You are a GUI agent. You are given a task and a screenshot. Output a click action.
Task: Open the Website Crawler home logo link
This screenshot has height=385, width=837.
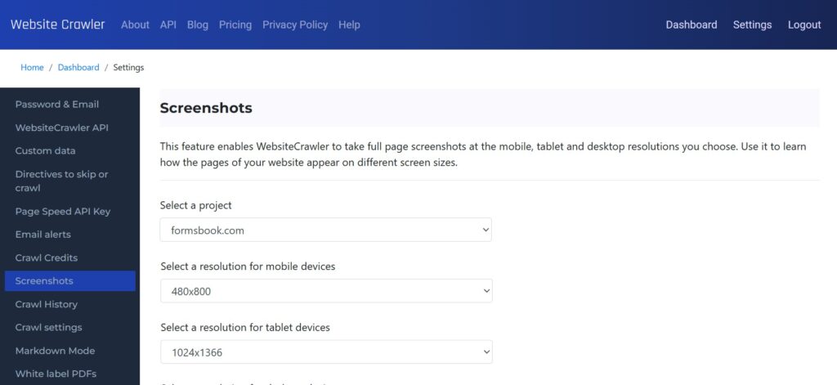click(58, 25)
